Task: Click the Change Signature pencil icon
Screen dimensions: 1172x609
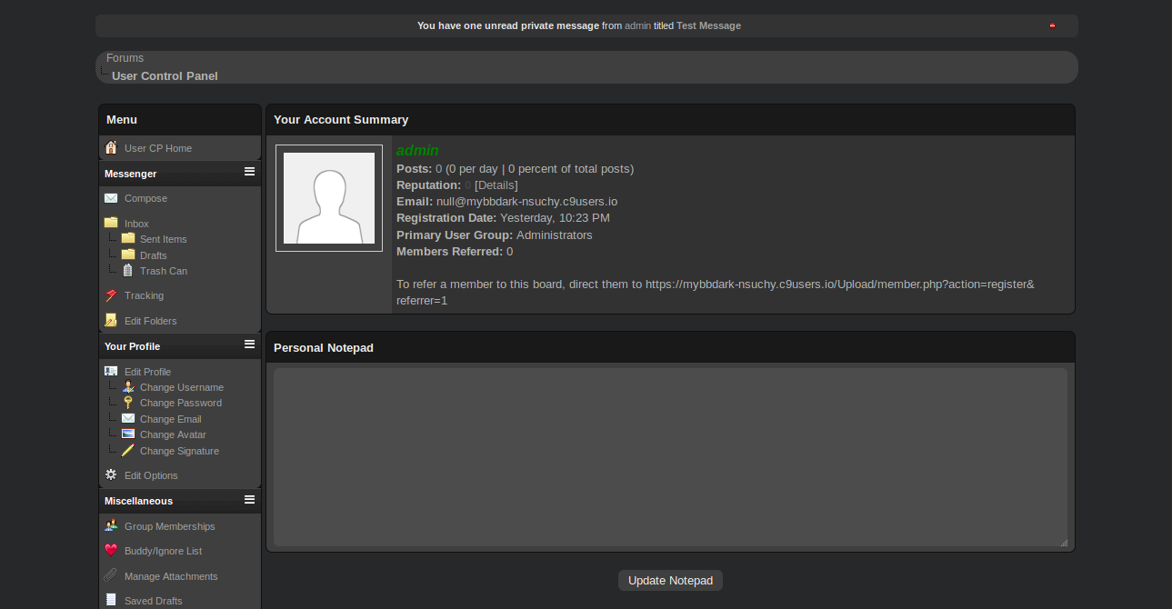Action: (128, 450)
